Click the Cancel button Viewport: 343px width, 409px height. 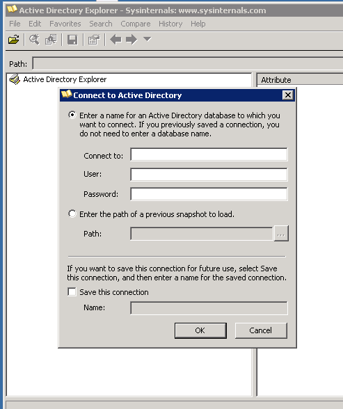(x=261, y=330)
